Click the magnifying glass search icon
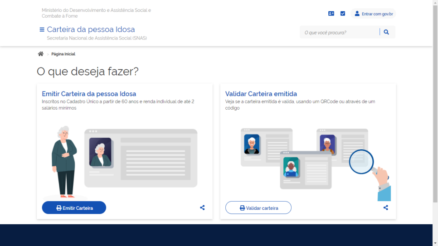The image size is (438, 246). 386,32
